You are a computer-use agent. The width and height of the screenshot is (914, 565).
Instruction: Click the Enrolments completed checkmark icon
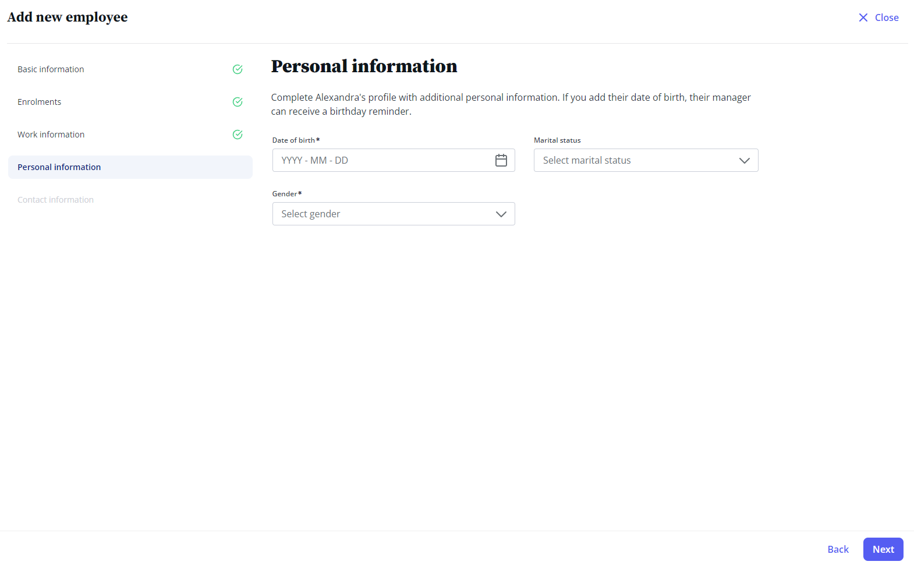[x=238, y=102]
